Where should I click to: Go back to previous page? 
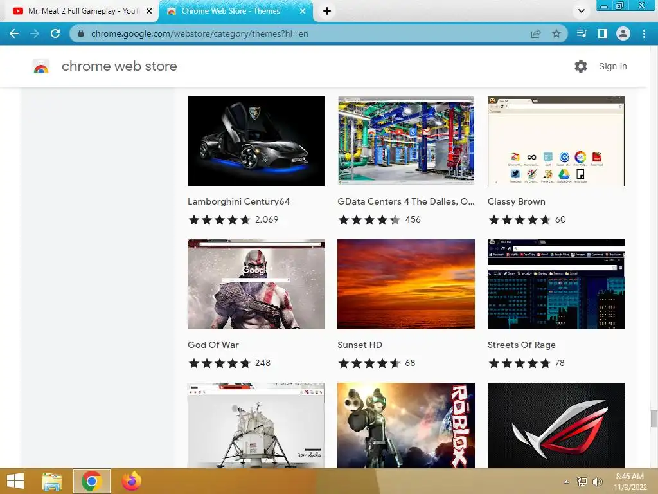click(14, 33)
